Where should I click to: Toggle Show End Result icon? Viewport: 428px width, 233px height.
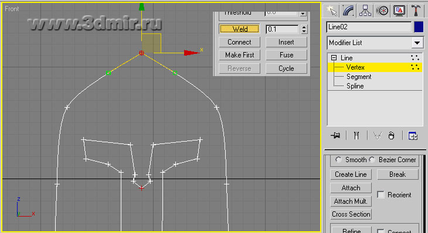coord(356,135)
